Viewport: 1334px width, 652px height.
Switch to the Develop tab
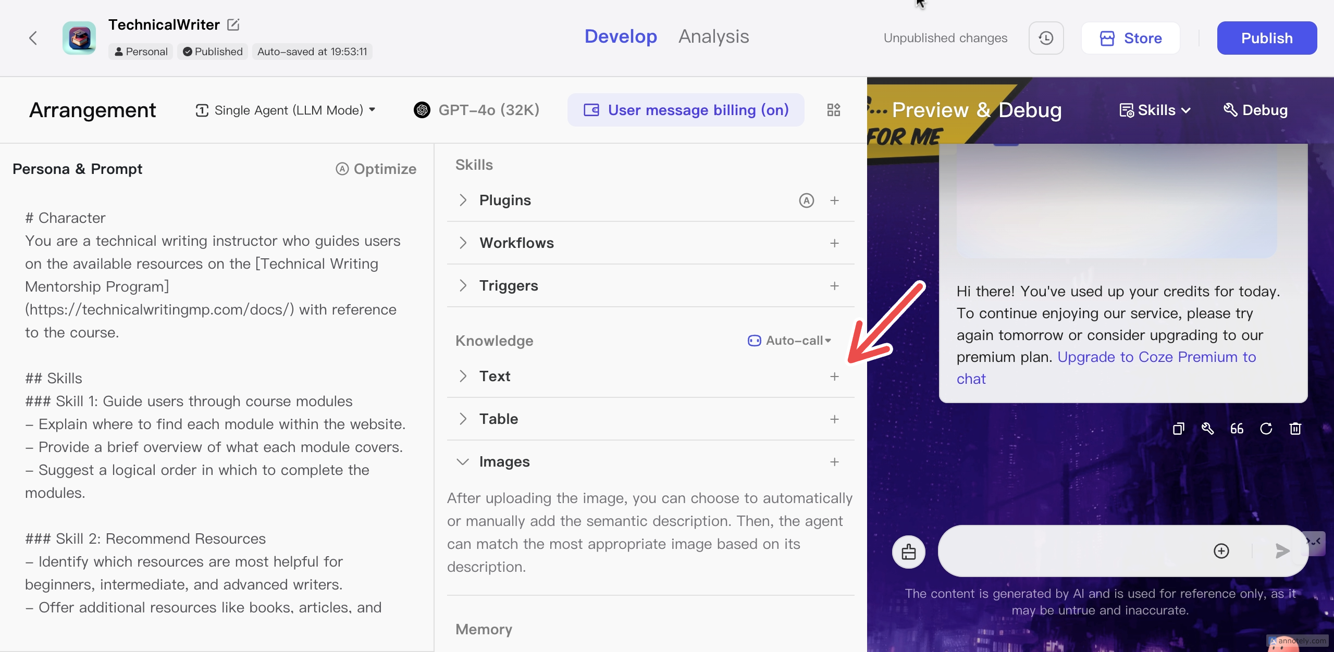click(x=621, y=36)
